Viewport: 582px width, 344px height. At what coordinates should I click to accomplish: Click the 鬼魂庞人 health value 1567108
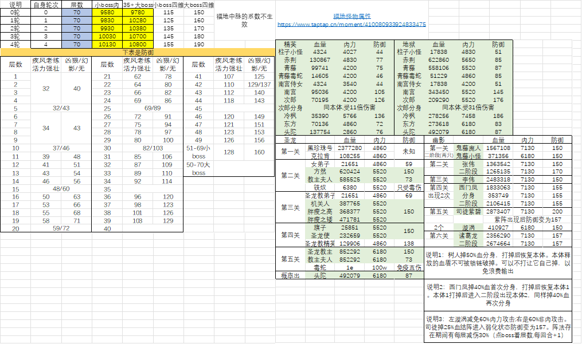[x=498, y=148]
